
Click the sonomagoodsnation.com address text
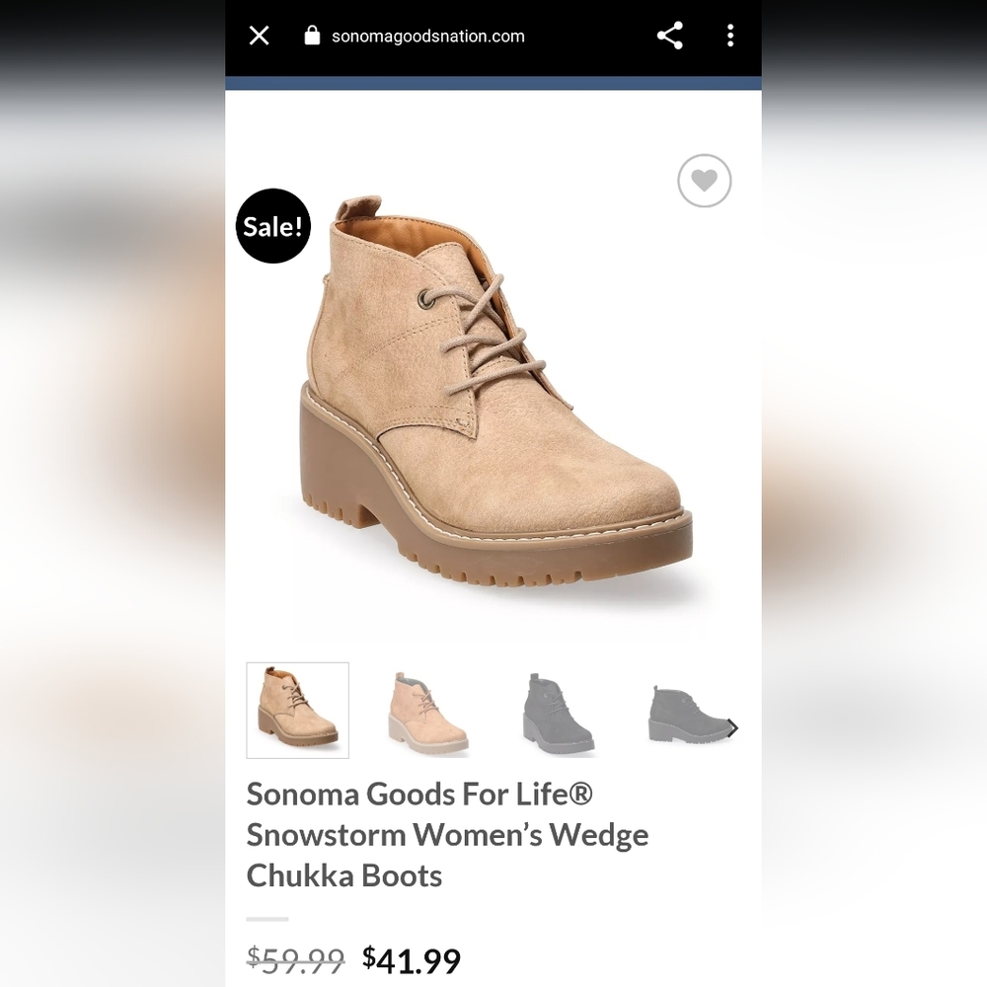(x=427, y=37)
